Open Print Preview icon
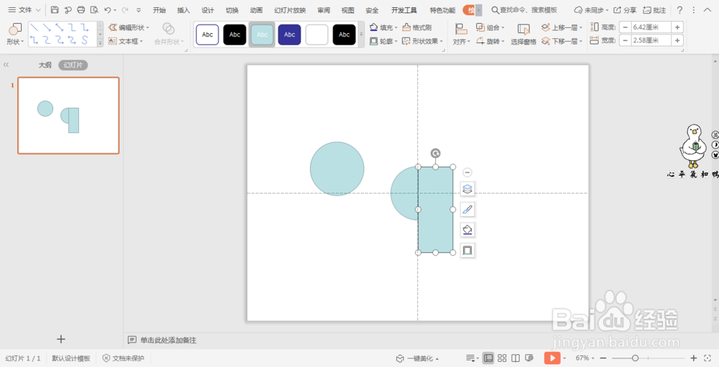This screenshot has width=719, height=367. point(94,9)
